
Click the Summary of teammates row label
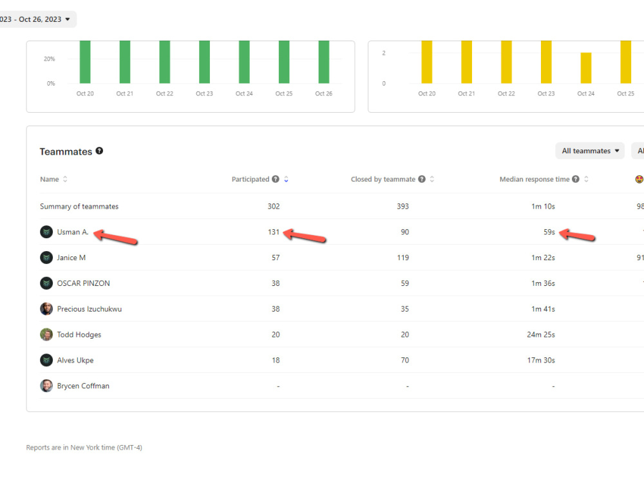tap(79, 206)
